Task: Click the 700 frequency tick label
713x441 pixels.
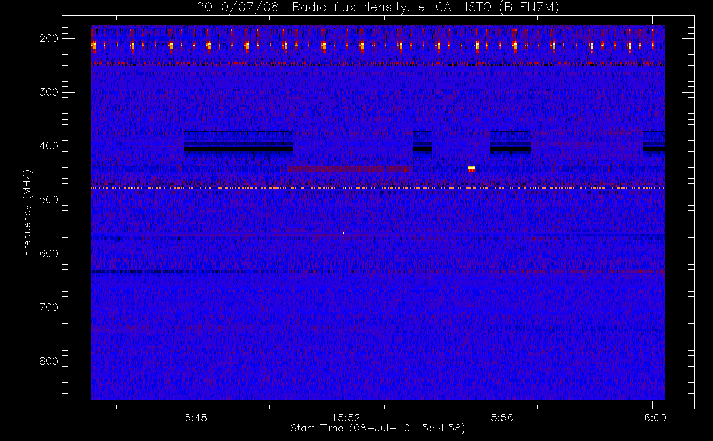Action: coord(48,307)
